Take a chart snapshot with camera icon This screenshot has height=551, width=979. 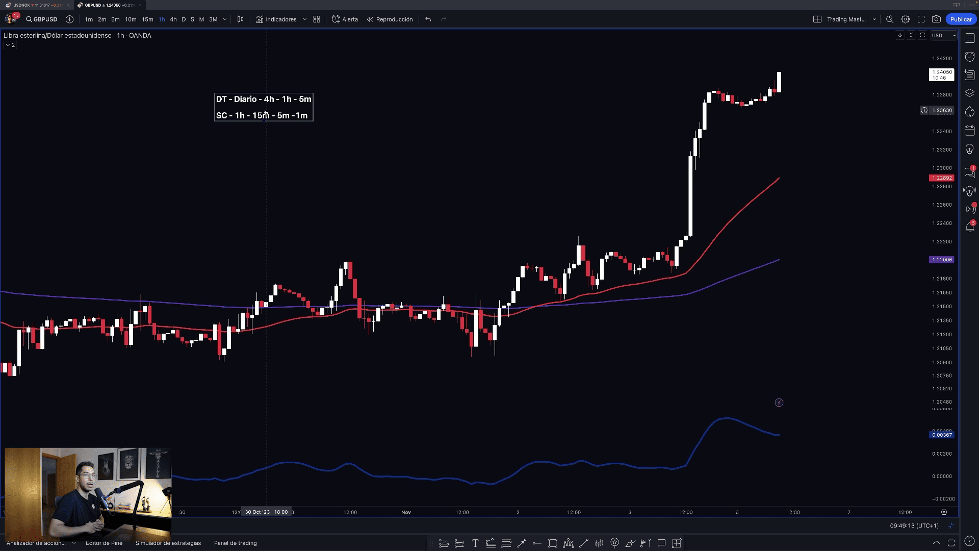click(936, 19)
